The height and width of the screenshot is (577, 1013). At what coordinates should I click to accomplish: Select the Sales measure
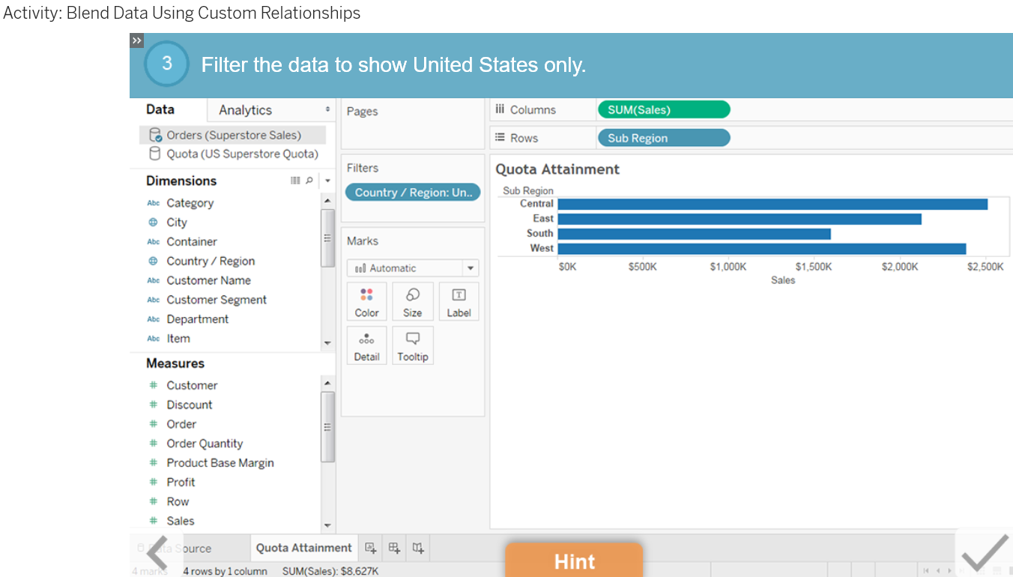[x=180, y=521]
